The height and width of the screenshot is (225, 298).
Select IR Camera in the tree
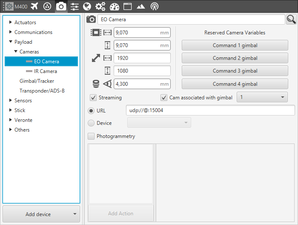click(41, 71)
